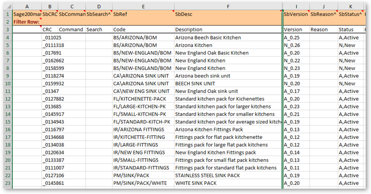The image size is (371, 194).
Task: Click status 'N,New' in row 10
Action: point(351,83)
